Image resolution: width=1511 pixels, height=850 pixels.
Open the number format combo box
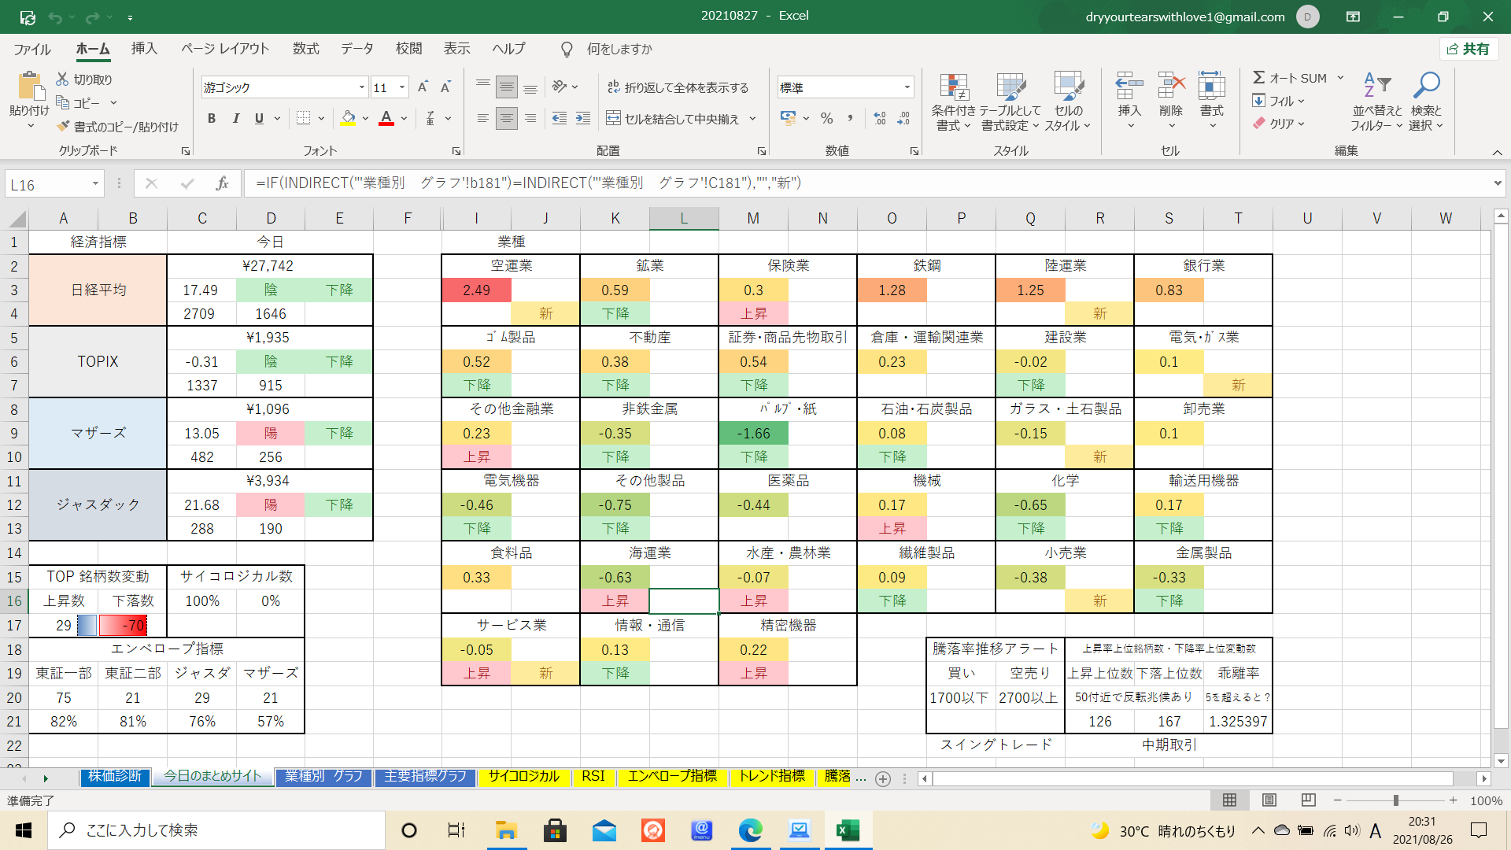pyautogui.click(x=907, y=87)
